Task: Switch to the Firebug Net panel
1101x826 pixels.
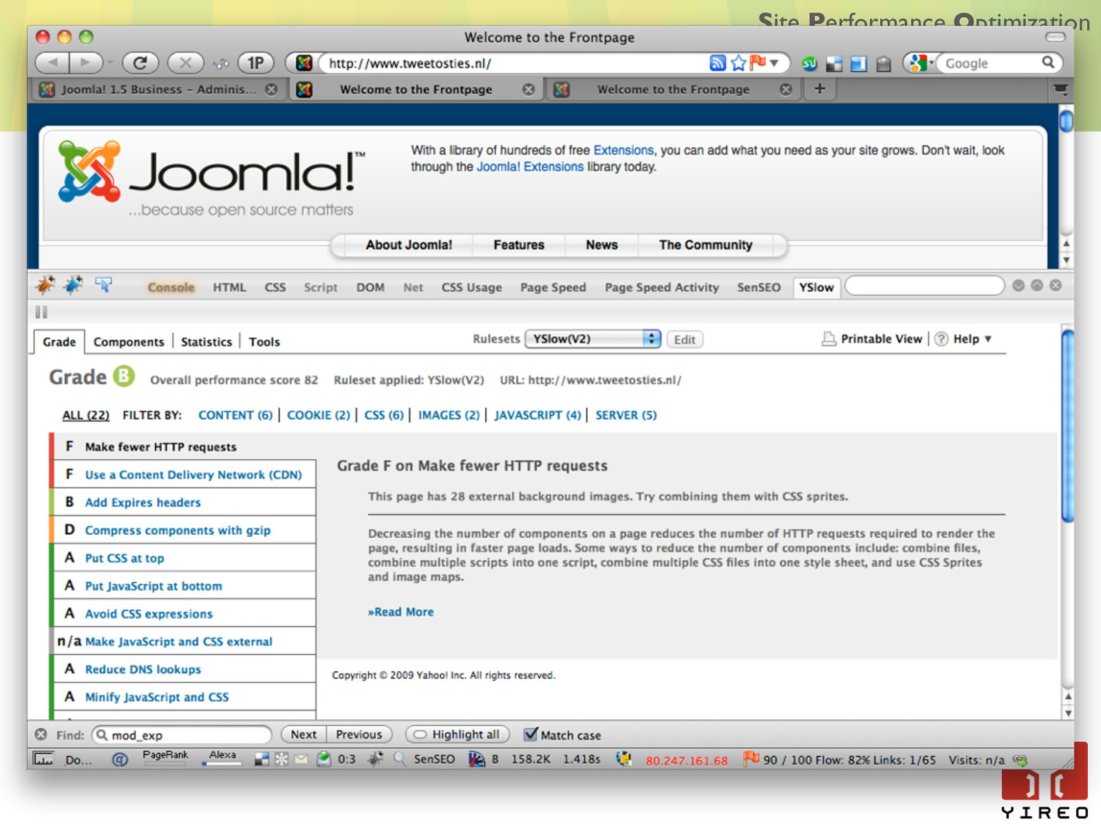Action: tap(413, 288)
